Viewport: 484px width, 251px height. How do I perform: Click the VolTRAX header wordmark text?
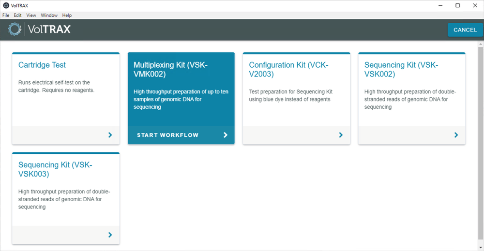click(49, 30)
